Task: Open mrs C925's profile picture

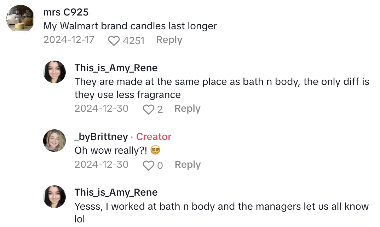Action: click(20, 18)
